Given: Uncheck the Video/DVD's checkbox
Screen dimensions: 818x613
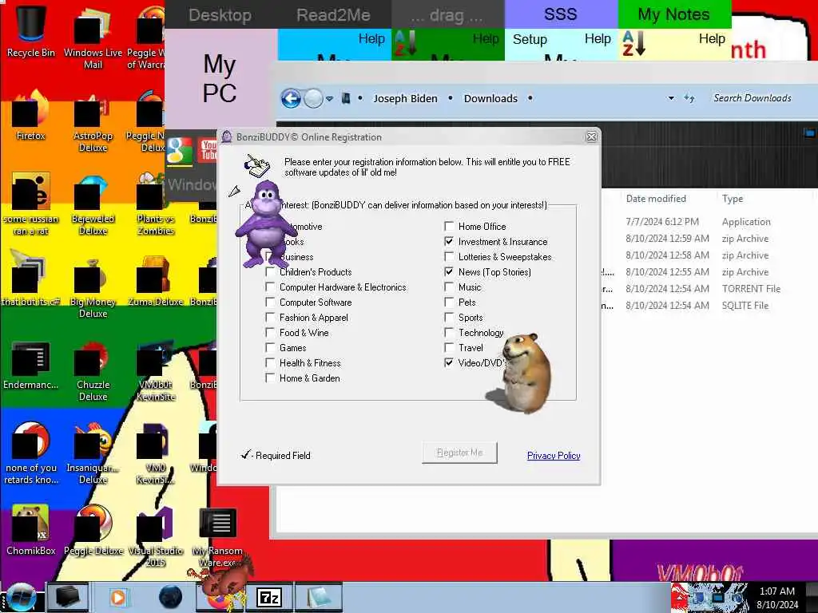Looking at the screenshot, I should click(449, 362).
